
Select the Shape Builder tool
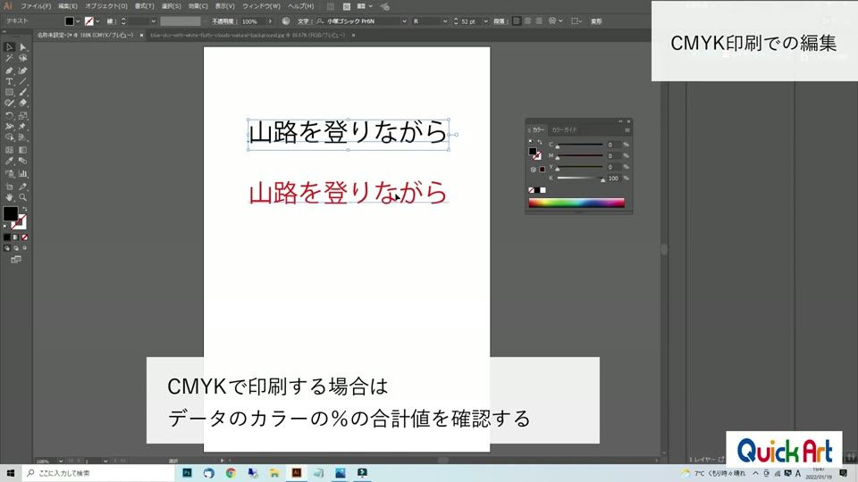[9, 137]
